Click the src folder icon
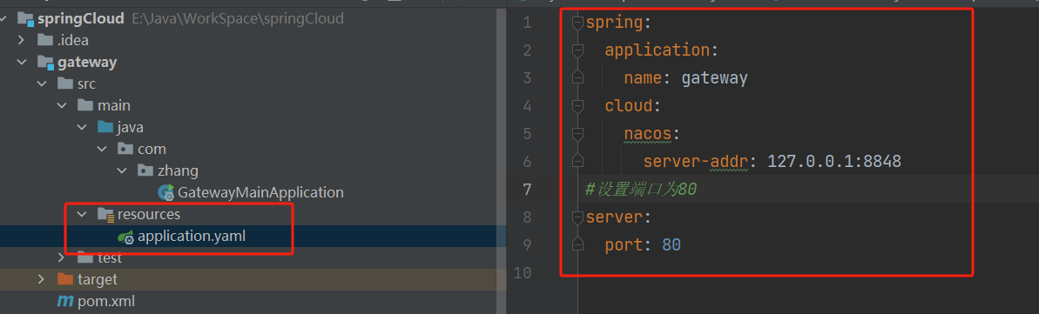This screenshot has width=1039, height=314. pyautogui.click(x=65, y=84)
